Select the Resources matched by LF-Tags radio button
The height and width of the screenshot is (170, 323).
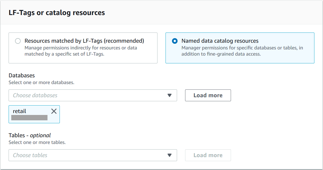point(18,41)
